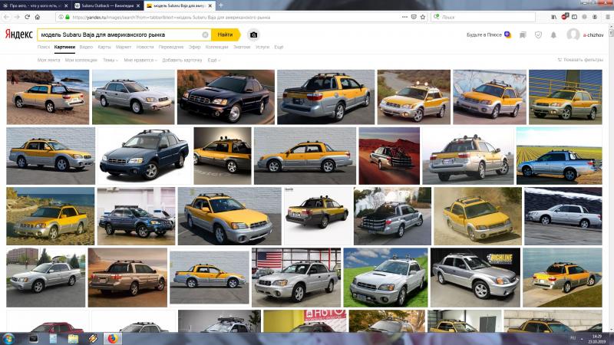614x345 pixels.
Task: Open the Baja thumbnail with the Highline logo
Action: [475, 278]
